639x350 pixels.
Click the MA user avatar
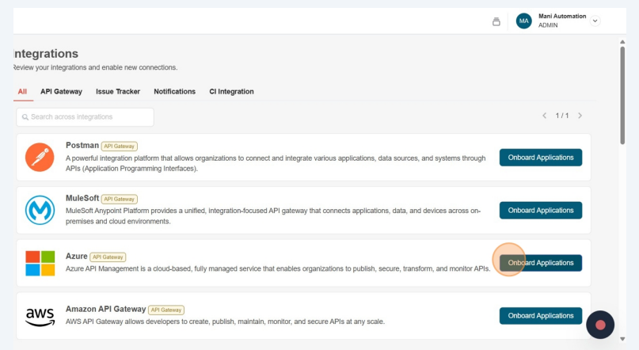pyautogui.click(x=523, y=21)
